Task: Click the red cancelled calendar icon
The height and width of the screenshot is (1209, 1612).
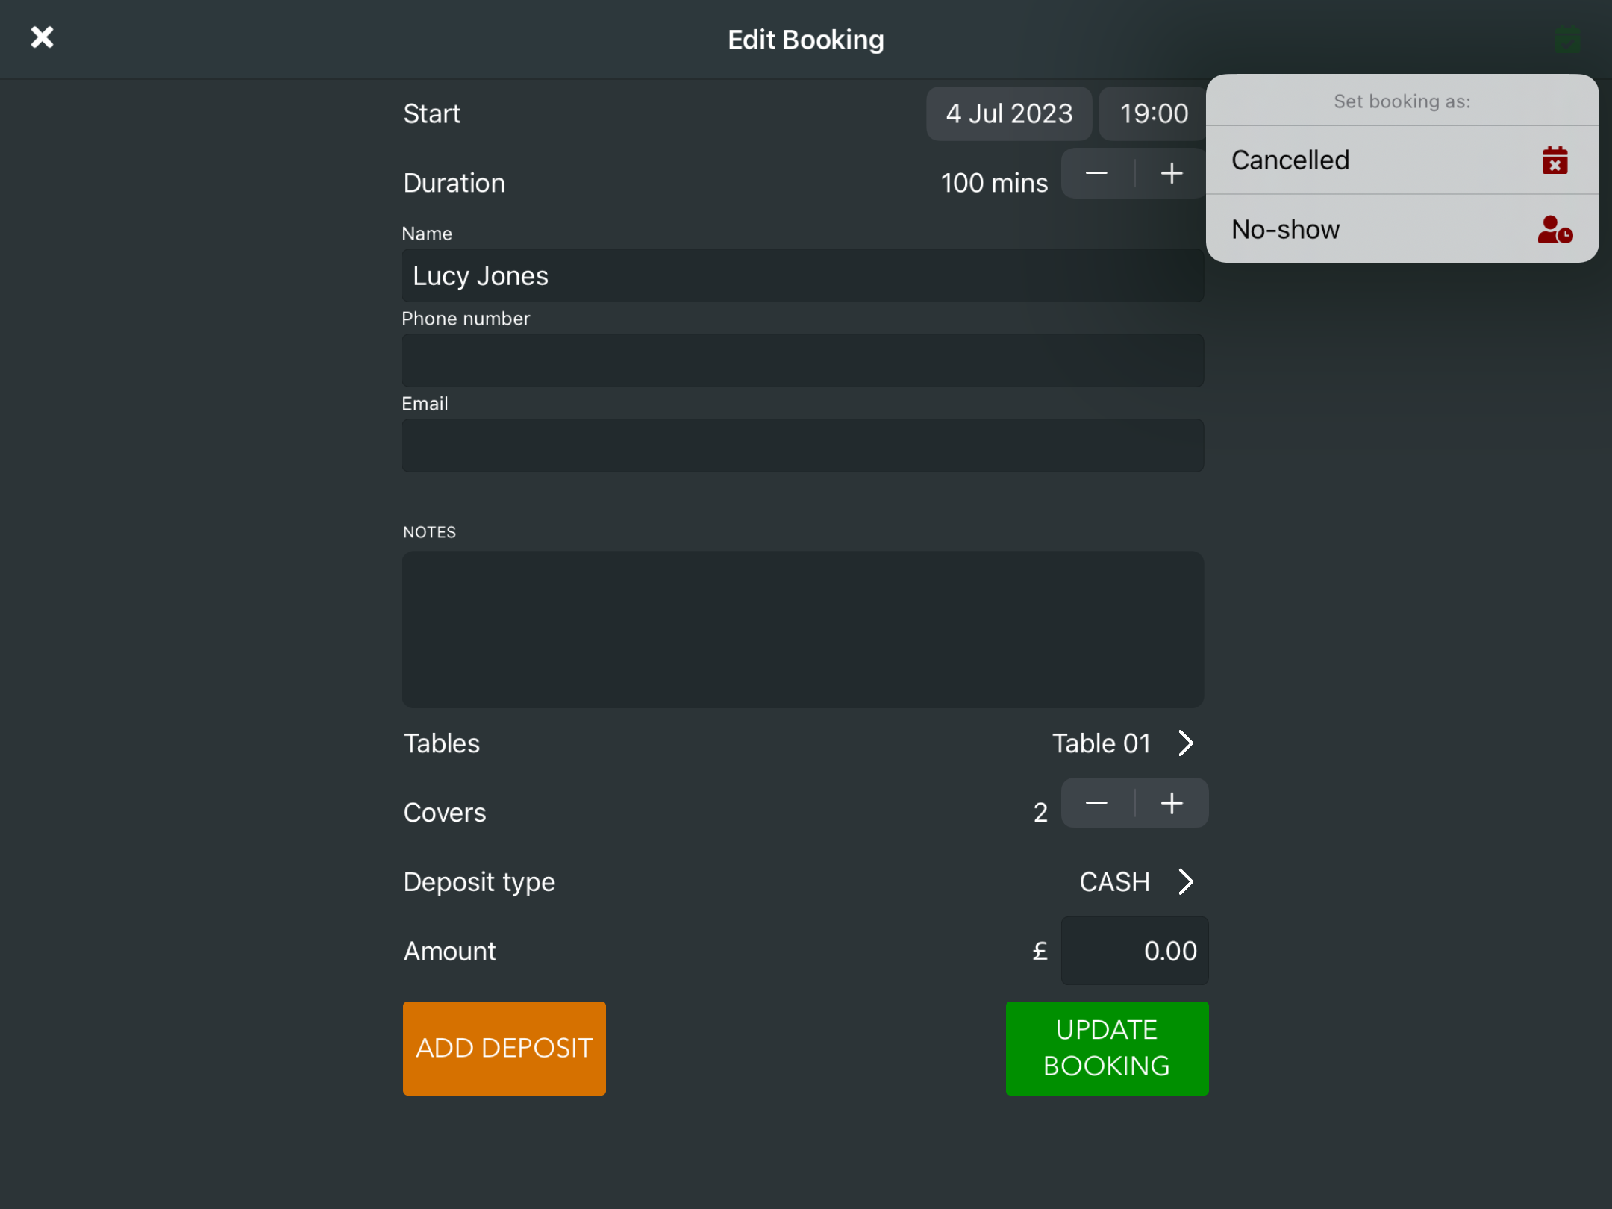Action: click(x=1555, y=160)
